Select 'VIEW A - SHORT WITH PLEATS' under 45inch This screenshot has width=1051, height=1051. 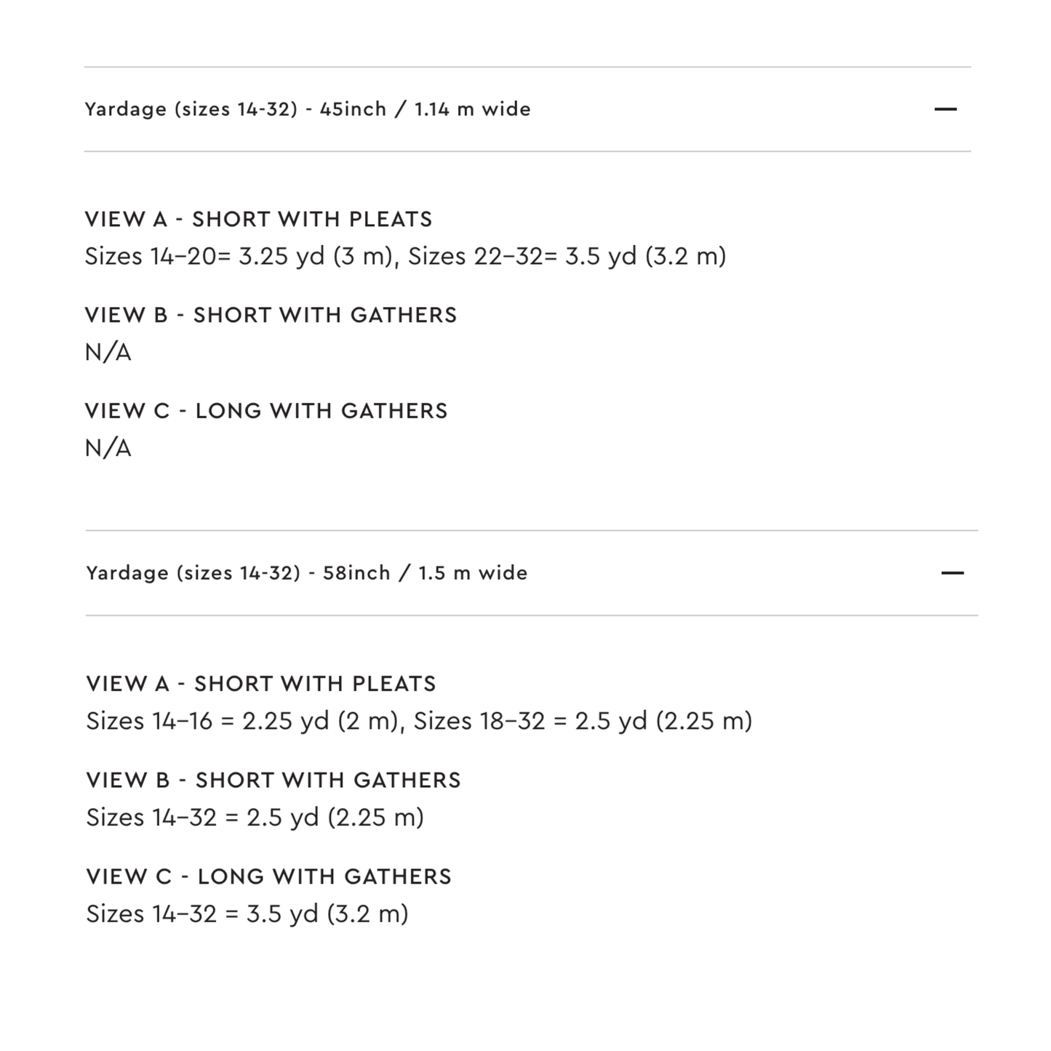pos(258,219)
